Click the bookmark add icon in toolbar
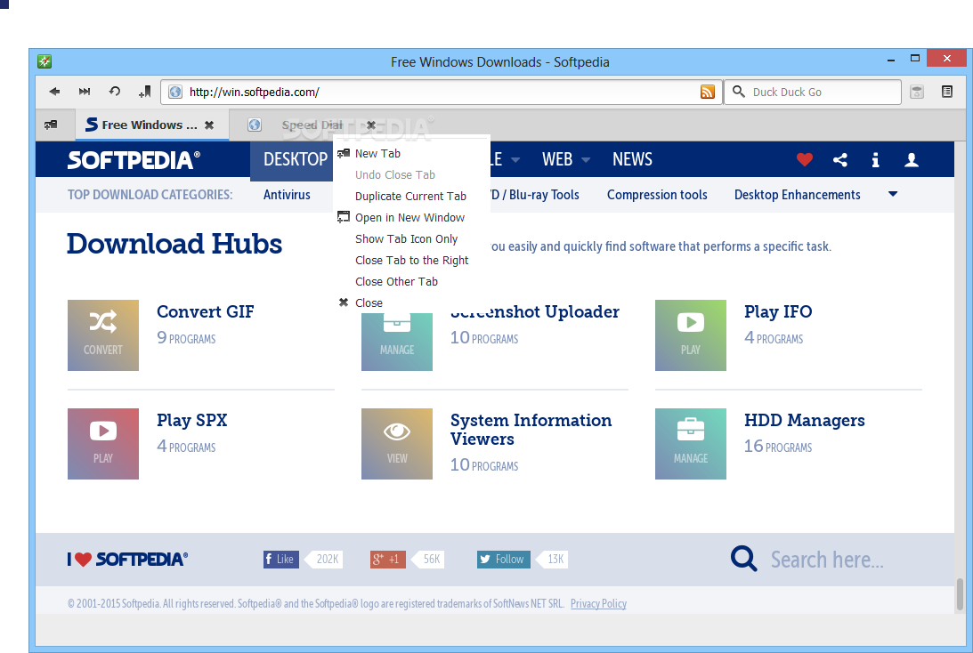 (x=144, y=92)
